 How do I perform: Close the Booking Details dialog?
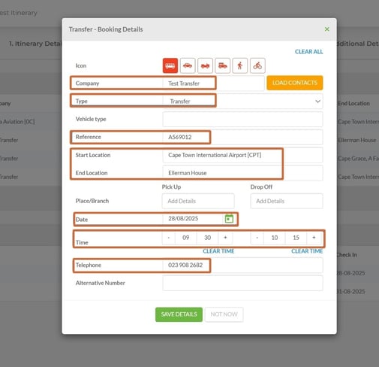(326, 29)
